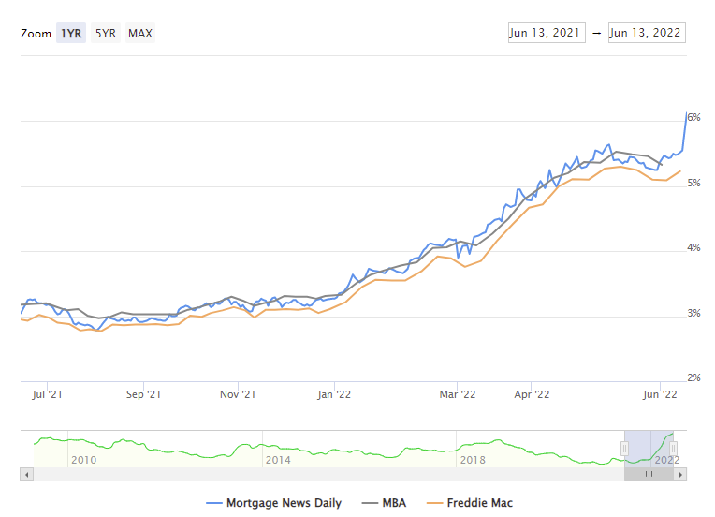Toggle the Freddie Mac series in legend

point(470,503)
